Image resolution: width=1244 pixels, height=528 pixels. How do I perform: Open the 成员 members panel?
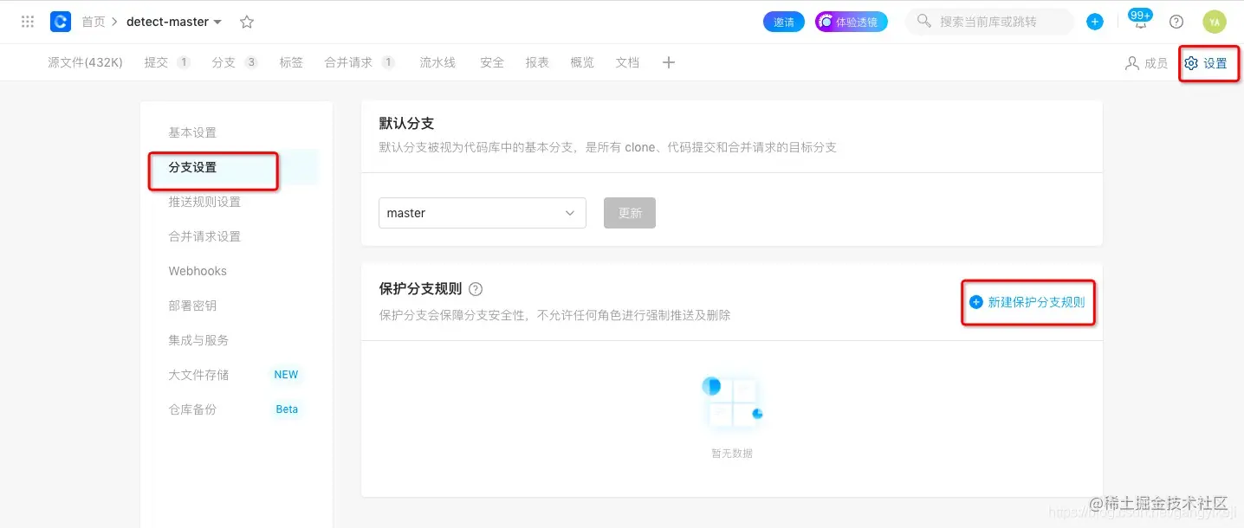(1147, 62)
